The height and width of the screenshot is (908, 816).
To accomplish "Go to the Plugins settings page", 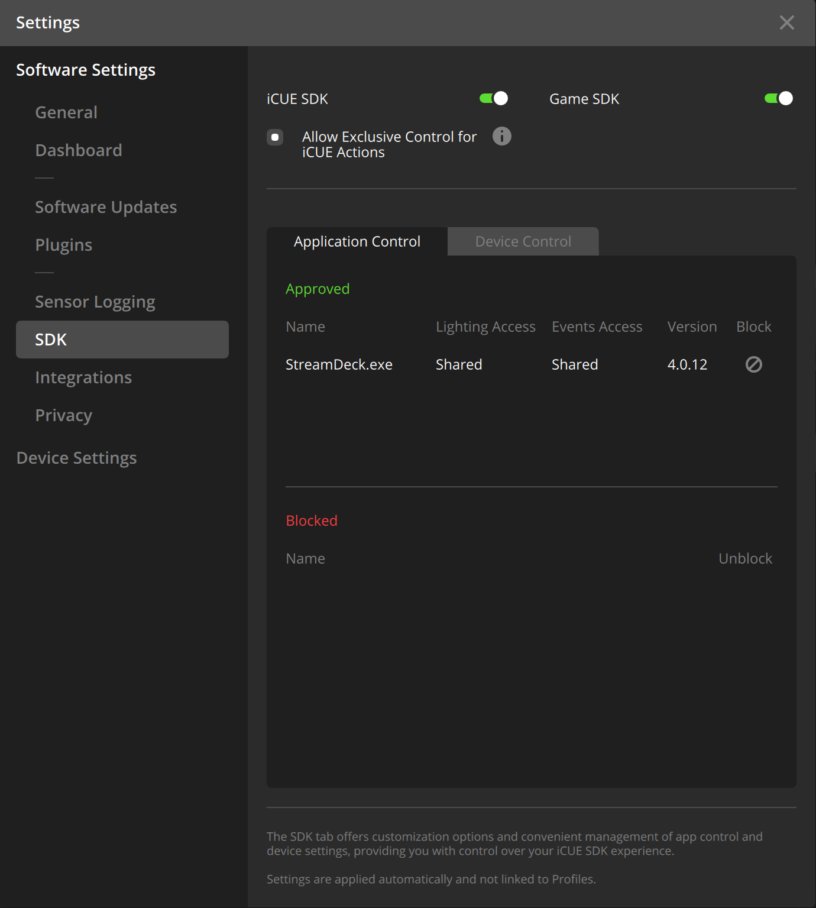I will click(64, 245).
